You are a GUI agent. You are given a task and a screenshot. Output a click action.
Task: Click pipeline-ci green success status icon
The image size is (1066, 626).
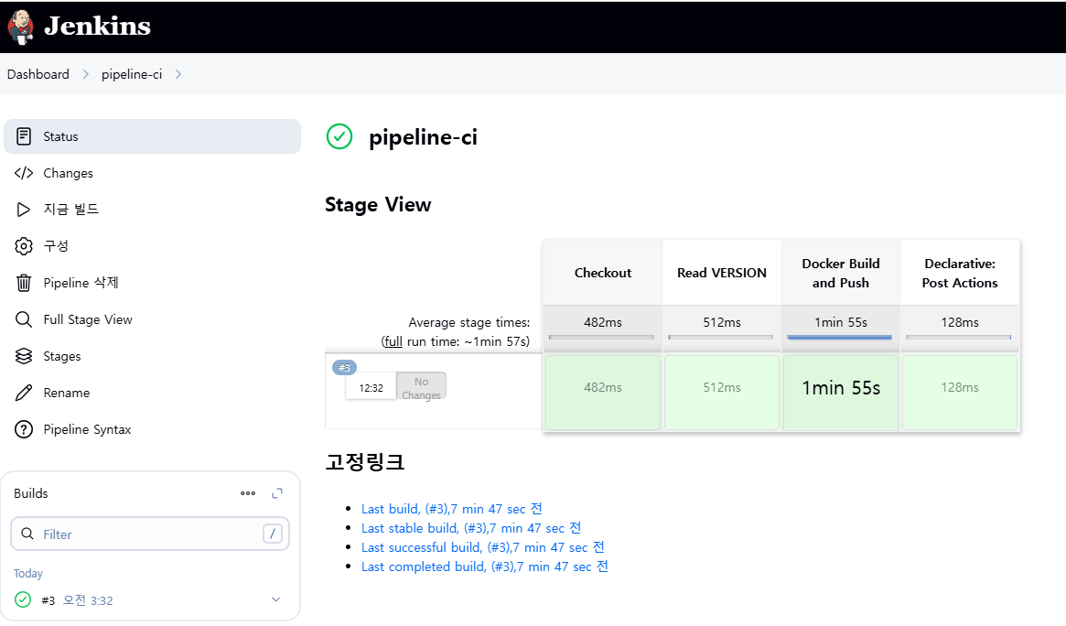[339, 136]
